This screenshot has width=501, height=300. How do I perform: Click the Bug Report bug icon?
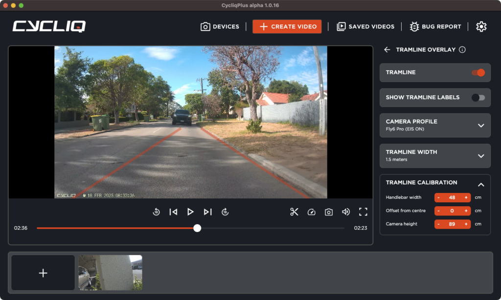[x=414, y=26]
